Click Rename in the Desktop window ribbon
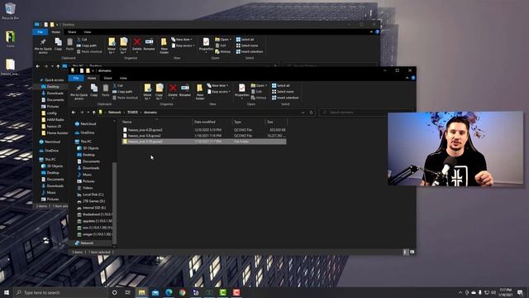This screenshot has height=298, width=529. (x=149, y=44)
